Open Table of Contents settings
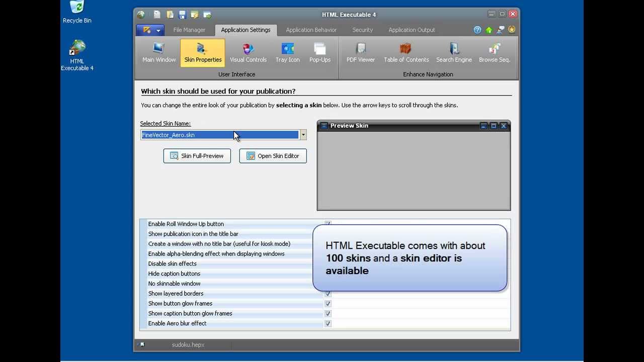644x362 pixels. pyautogui.click(x=406, y=53)
